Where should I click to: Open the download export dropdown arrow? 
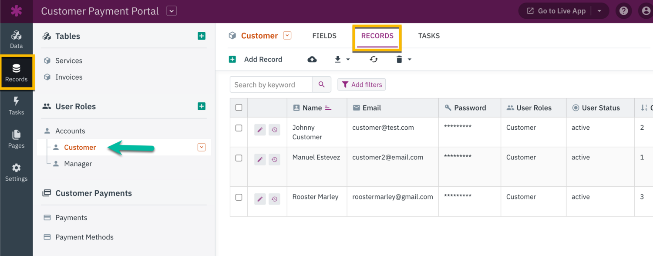coord(348,60)
